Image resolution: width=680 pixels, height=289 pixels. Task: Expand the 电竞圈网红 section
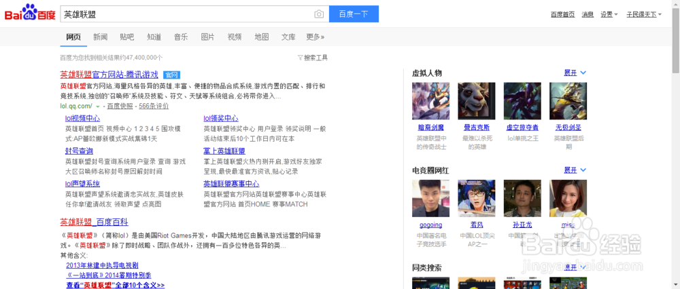click(x=575, y=170)
